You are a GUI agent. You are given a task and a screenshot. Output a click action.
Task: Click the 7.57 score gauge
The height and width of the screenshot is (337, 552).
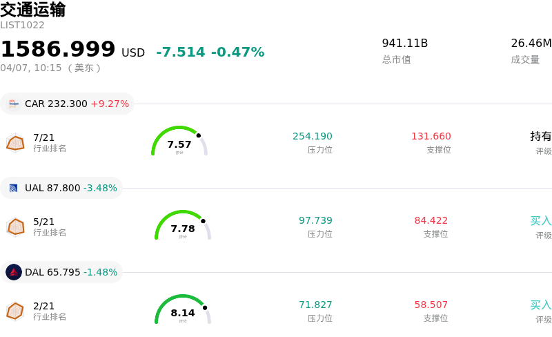coord(179,142)
